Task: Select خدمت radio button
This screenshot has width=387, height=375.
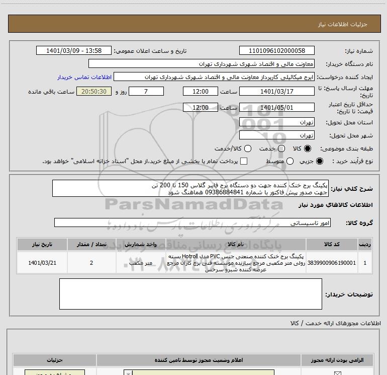Action: (281, 148)
